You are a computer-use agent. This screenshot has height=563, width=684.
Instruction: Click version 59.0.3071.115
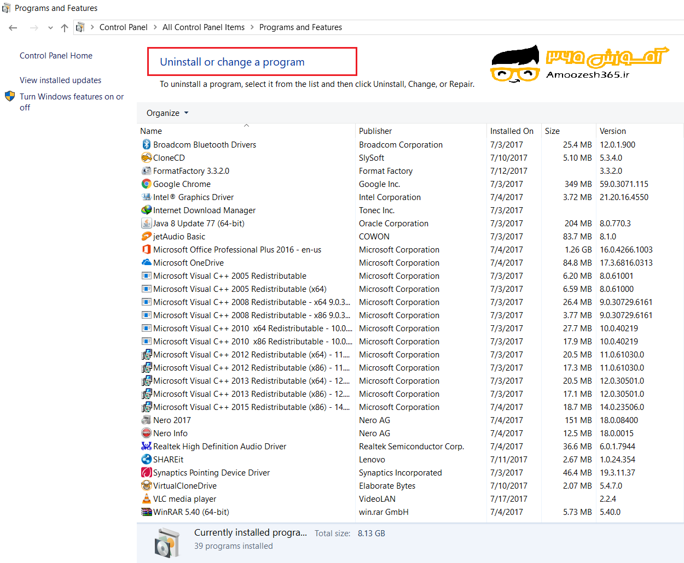pyautogui.click(x=624, y=184)
